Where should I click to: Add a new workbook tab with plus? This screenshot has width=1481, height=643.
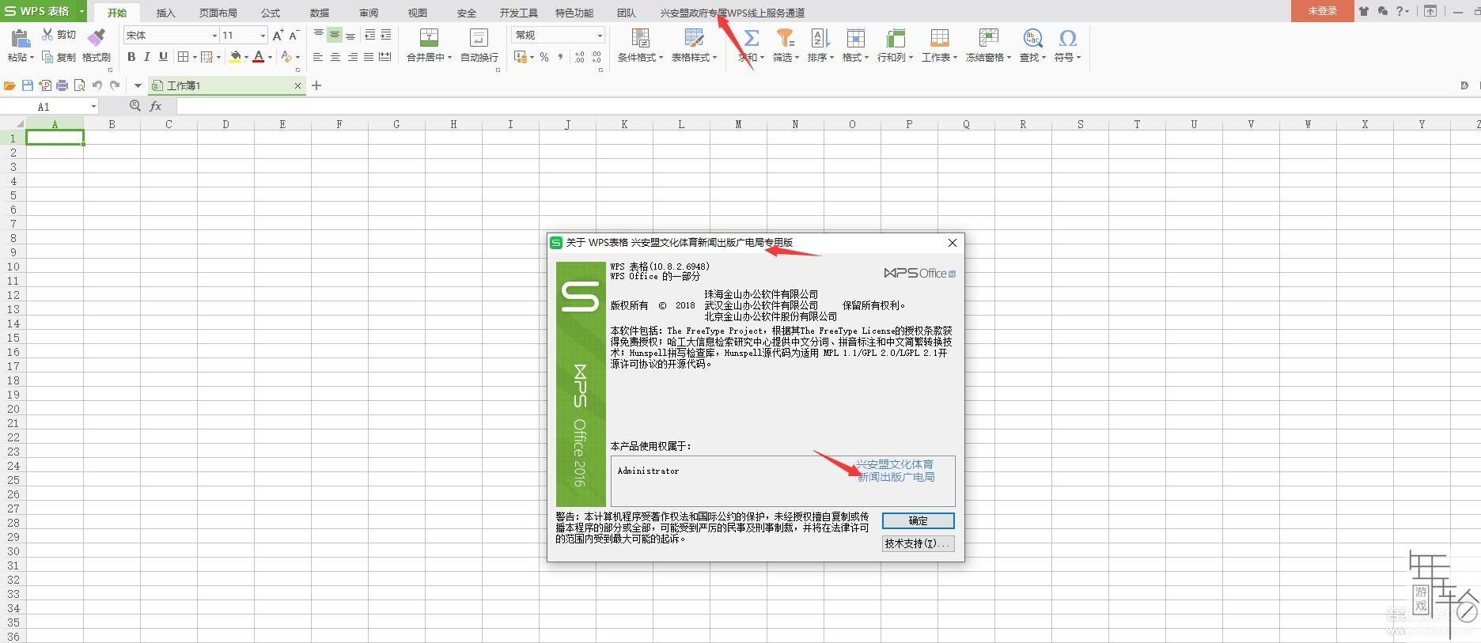316,85
